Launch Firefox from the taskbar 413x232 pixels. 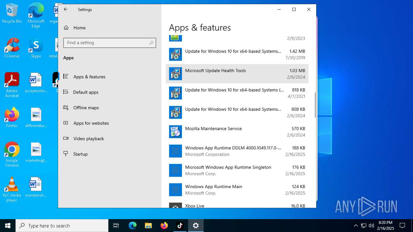[164, 226]
